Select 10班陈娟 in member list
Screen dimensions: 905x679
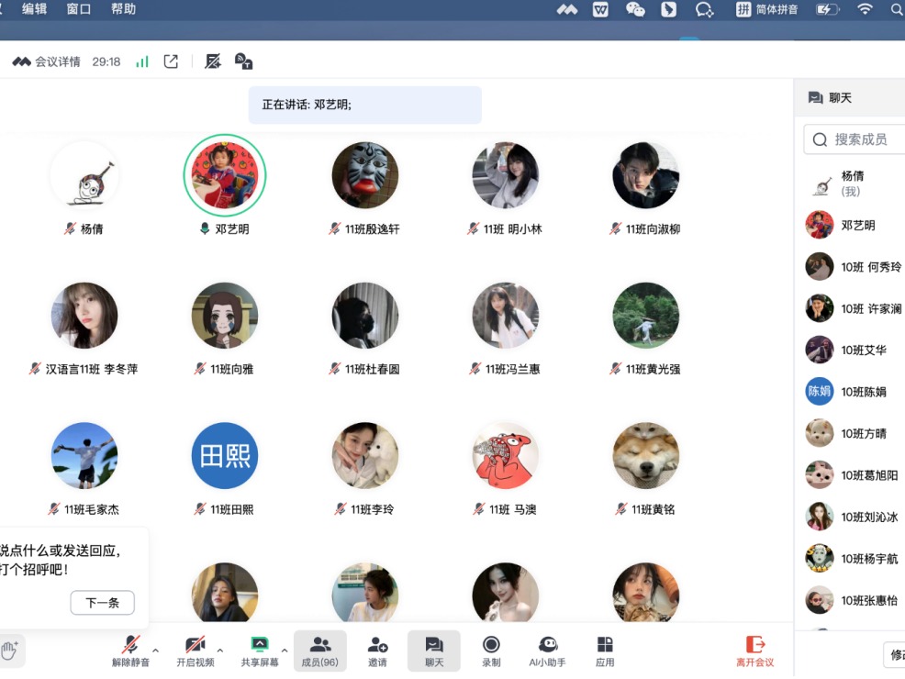pyautogui.click(x=855, y=392)
